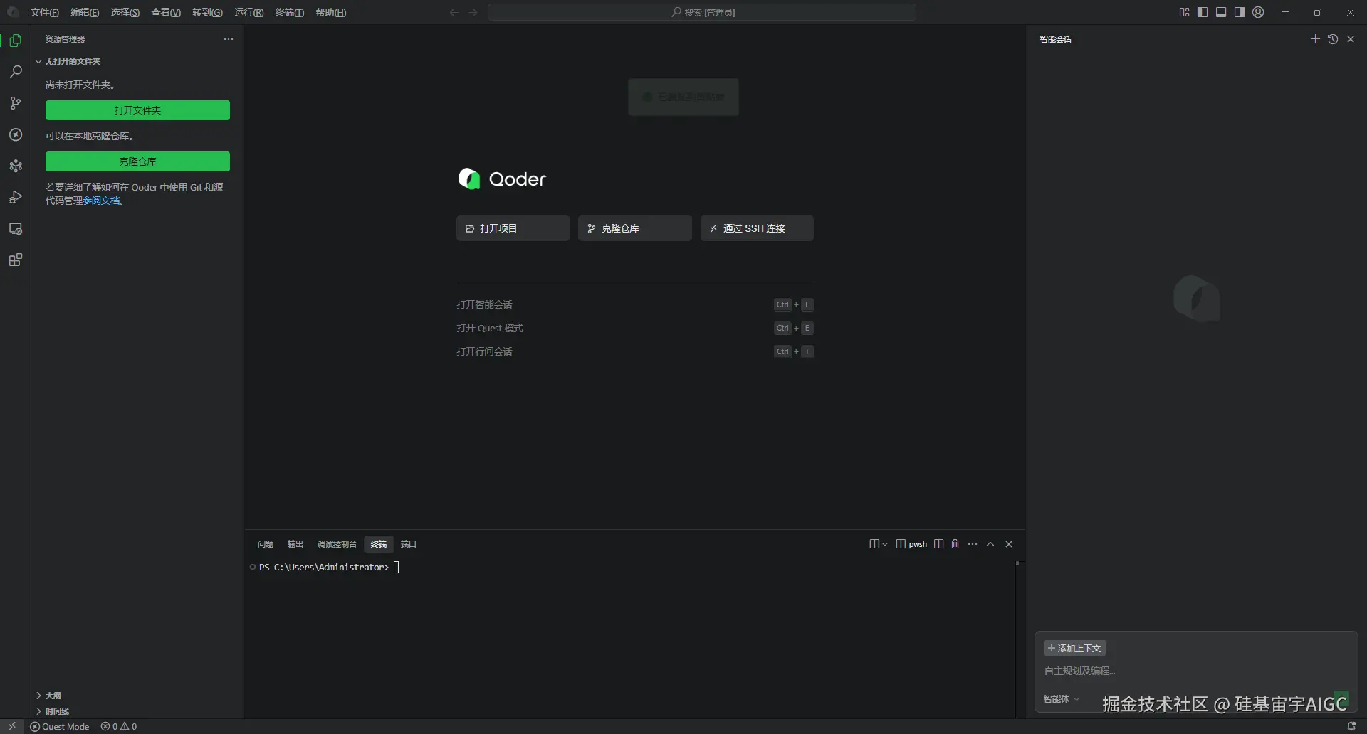Viewport: 1367px width, 734px height.
Task: Start a new chat with plus icon
Action: point(1315,39)
